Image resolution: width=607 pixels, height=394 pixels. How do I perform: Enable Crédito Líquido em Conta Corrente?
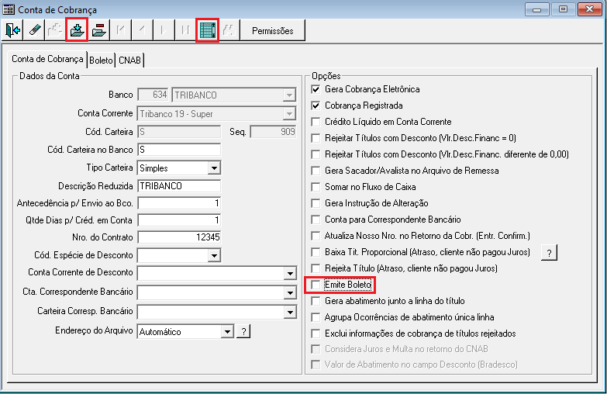click(316, 122)
